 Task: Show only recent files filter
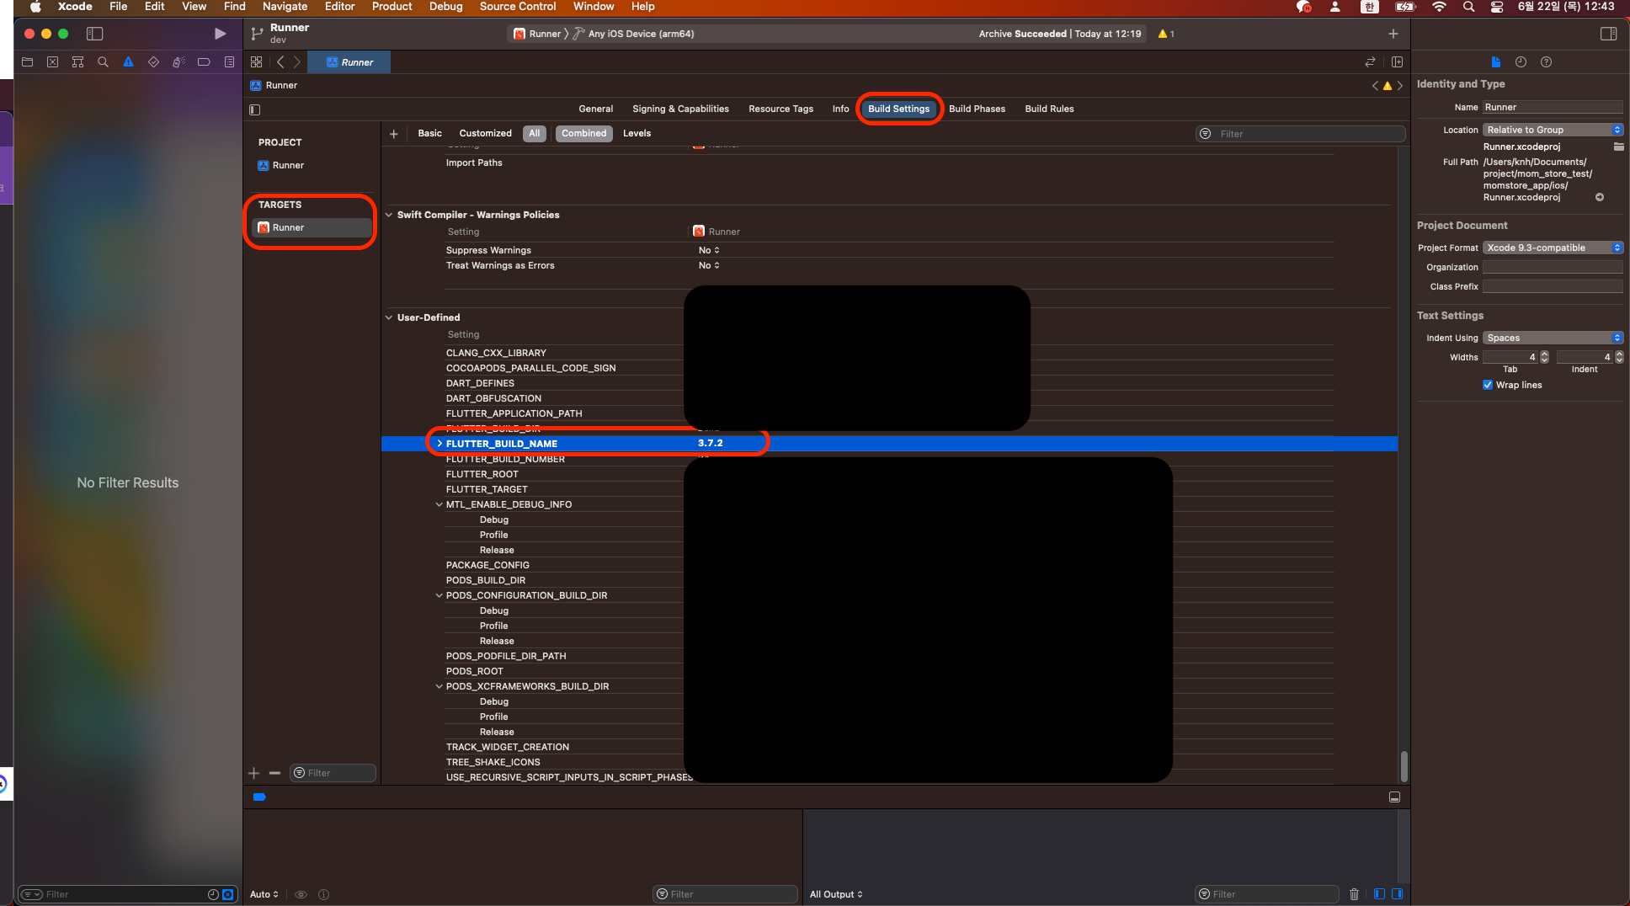(213, 894)
